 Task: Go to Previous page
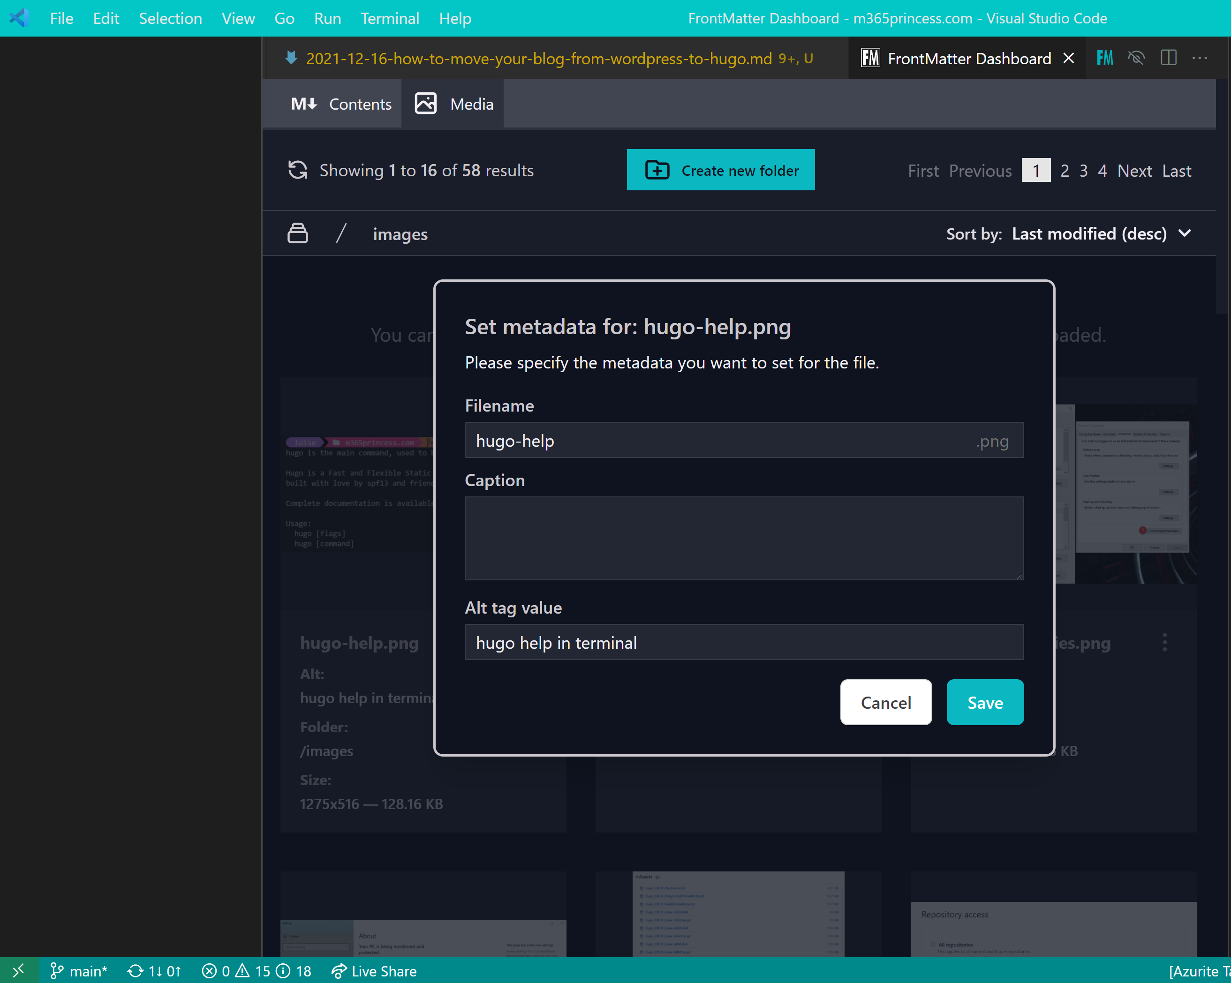coord(981,171)
